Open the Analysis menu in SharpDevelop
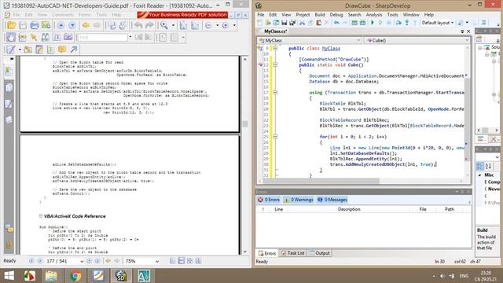Image resolution: width=503 pixels, height=283 pixels. tap(374, 15)
